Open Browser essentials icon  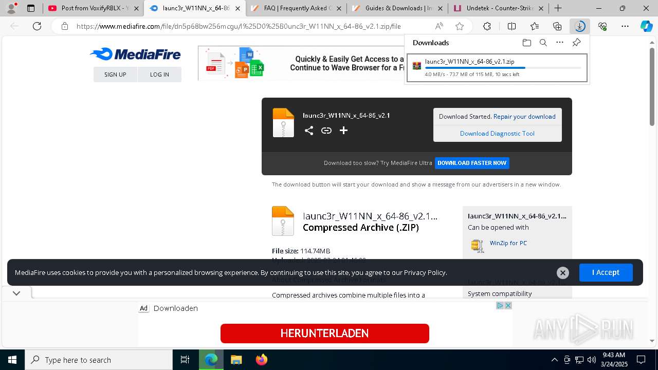(602, 26)
